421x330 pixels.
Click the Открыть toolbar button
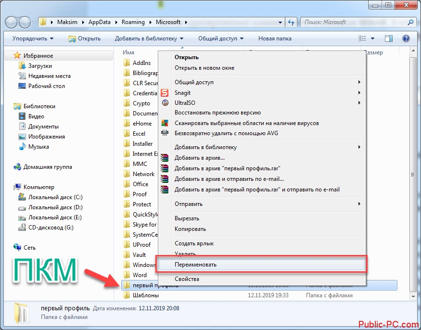[84, 38]
